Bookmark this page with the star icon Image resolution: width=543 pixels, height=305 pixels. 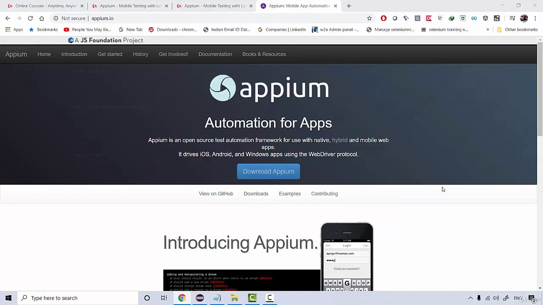pyautogui.click(x=369, y=18)
